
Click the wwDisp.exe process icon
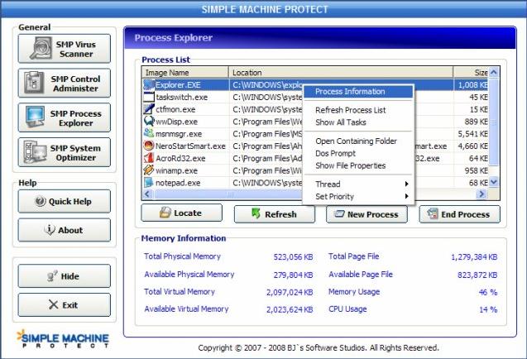tap(149, 121)
